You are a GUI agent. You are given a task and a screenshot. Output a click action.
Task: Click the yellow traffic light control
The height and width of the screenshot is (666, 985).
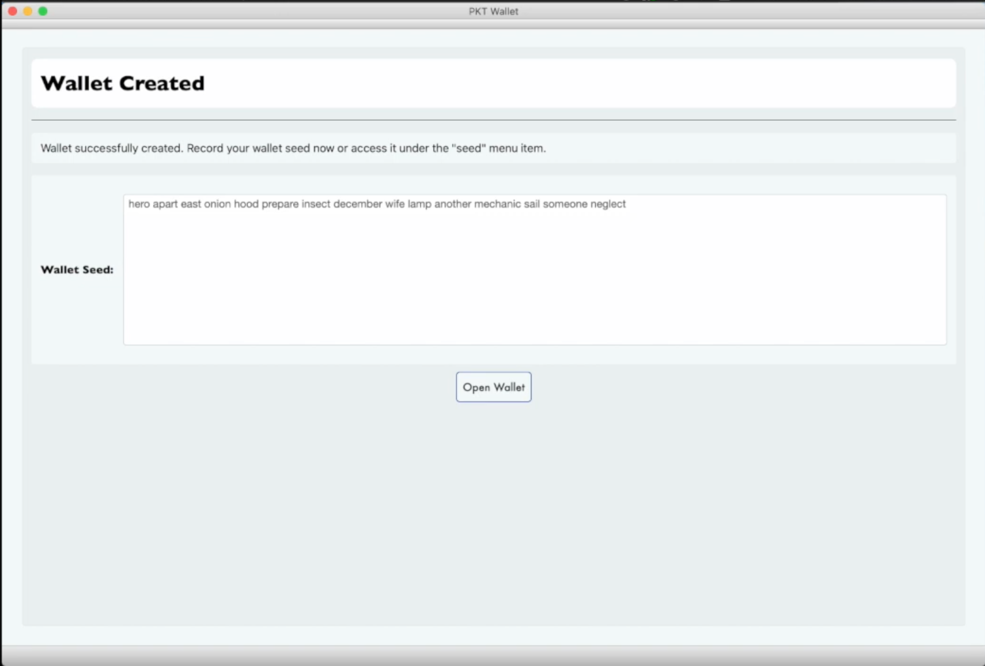tap(27, 11)
